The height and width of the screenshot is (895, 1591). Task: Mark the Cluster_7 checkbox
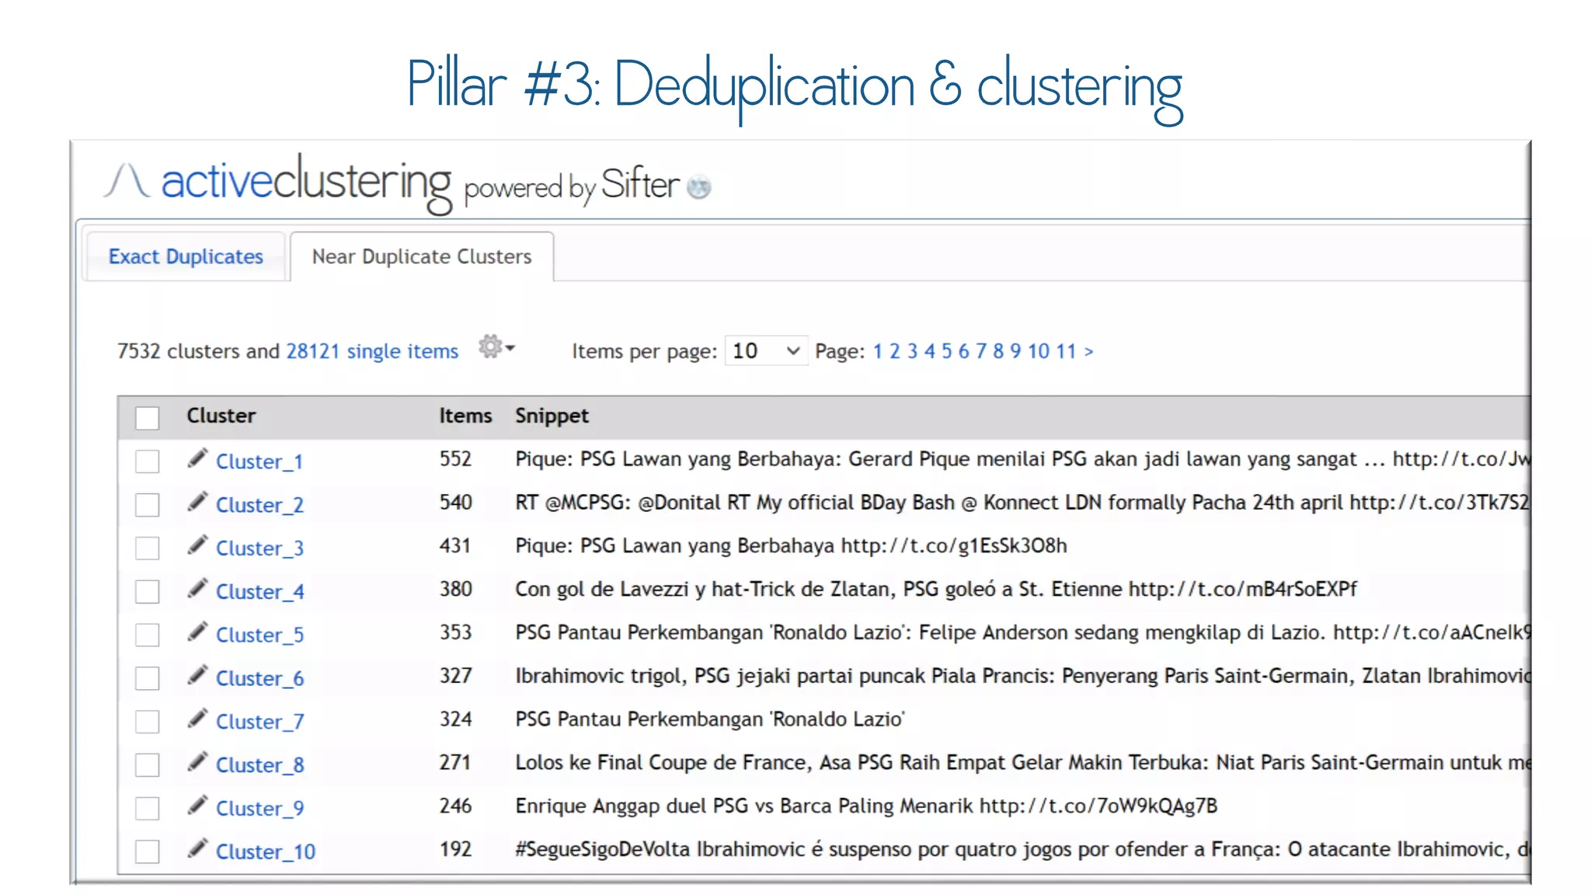[x=147, y=722]
